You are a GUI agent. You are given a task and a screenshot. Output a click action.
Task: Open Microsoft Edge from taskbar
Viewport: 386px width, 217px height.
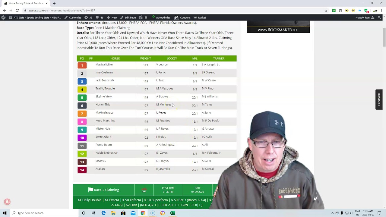103,213
